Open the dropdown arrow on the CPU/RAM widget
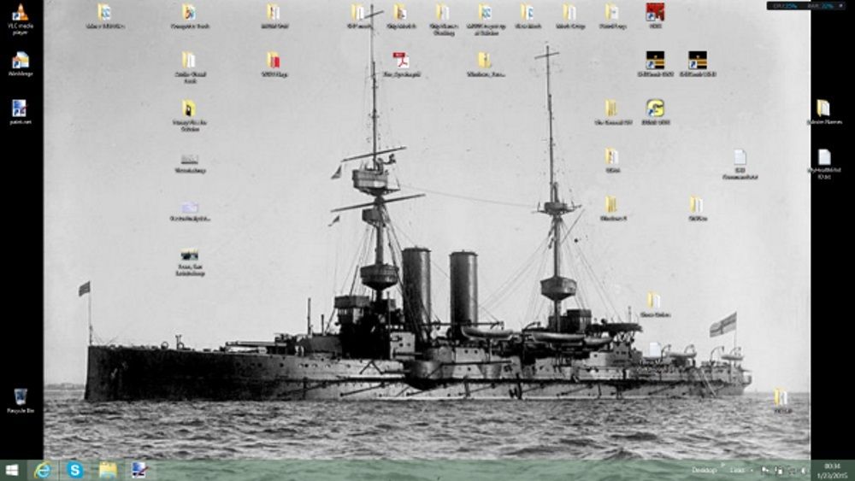 coord(841,5)
